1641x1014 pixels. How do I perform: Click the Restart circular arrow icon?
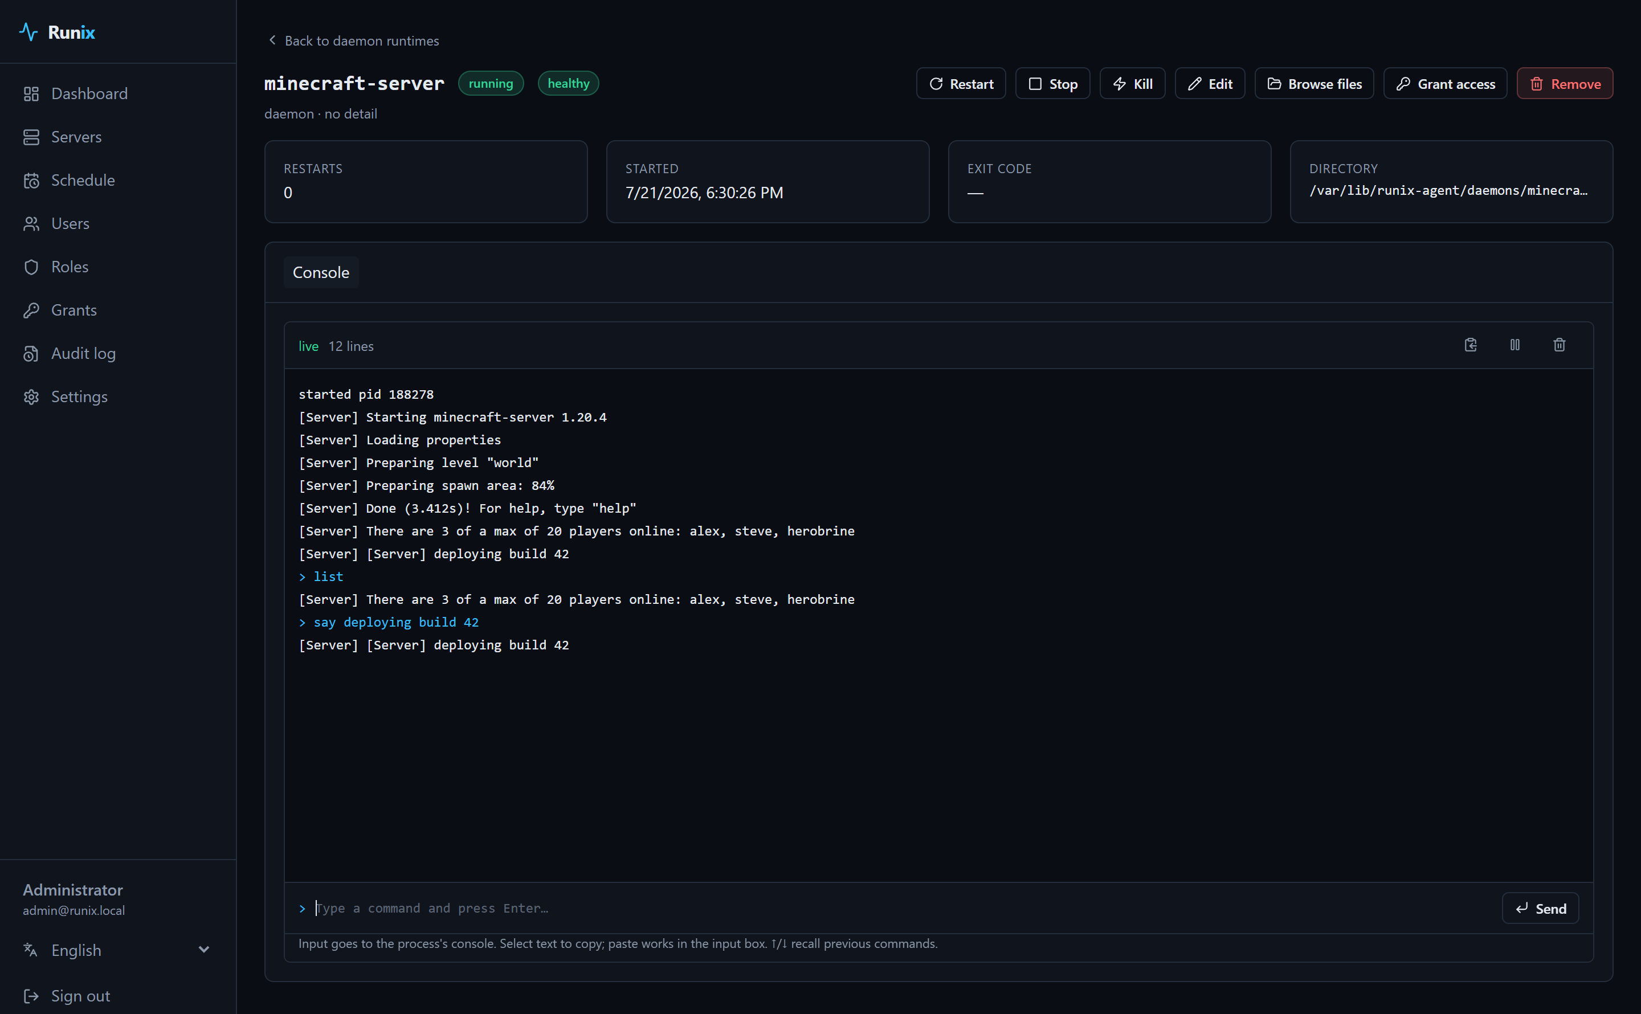pos(936,84)
